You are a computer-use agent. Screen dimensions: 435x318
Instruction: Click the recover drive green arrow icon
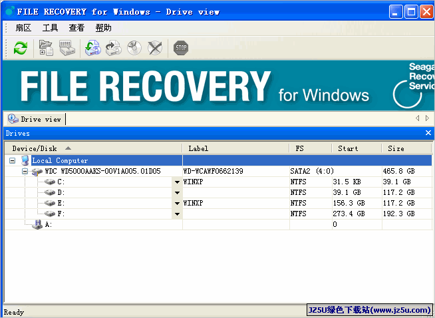click(x=93, y=48)
